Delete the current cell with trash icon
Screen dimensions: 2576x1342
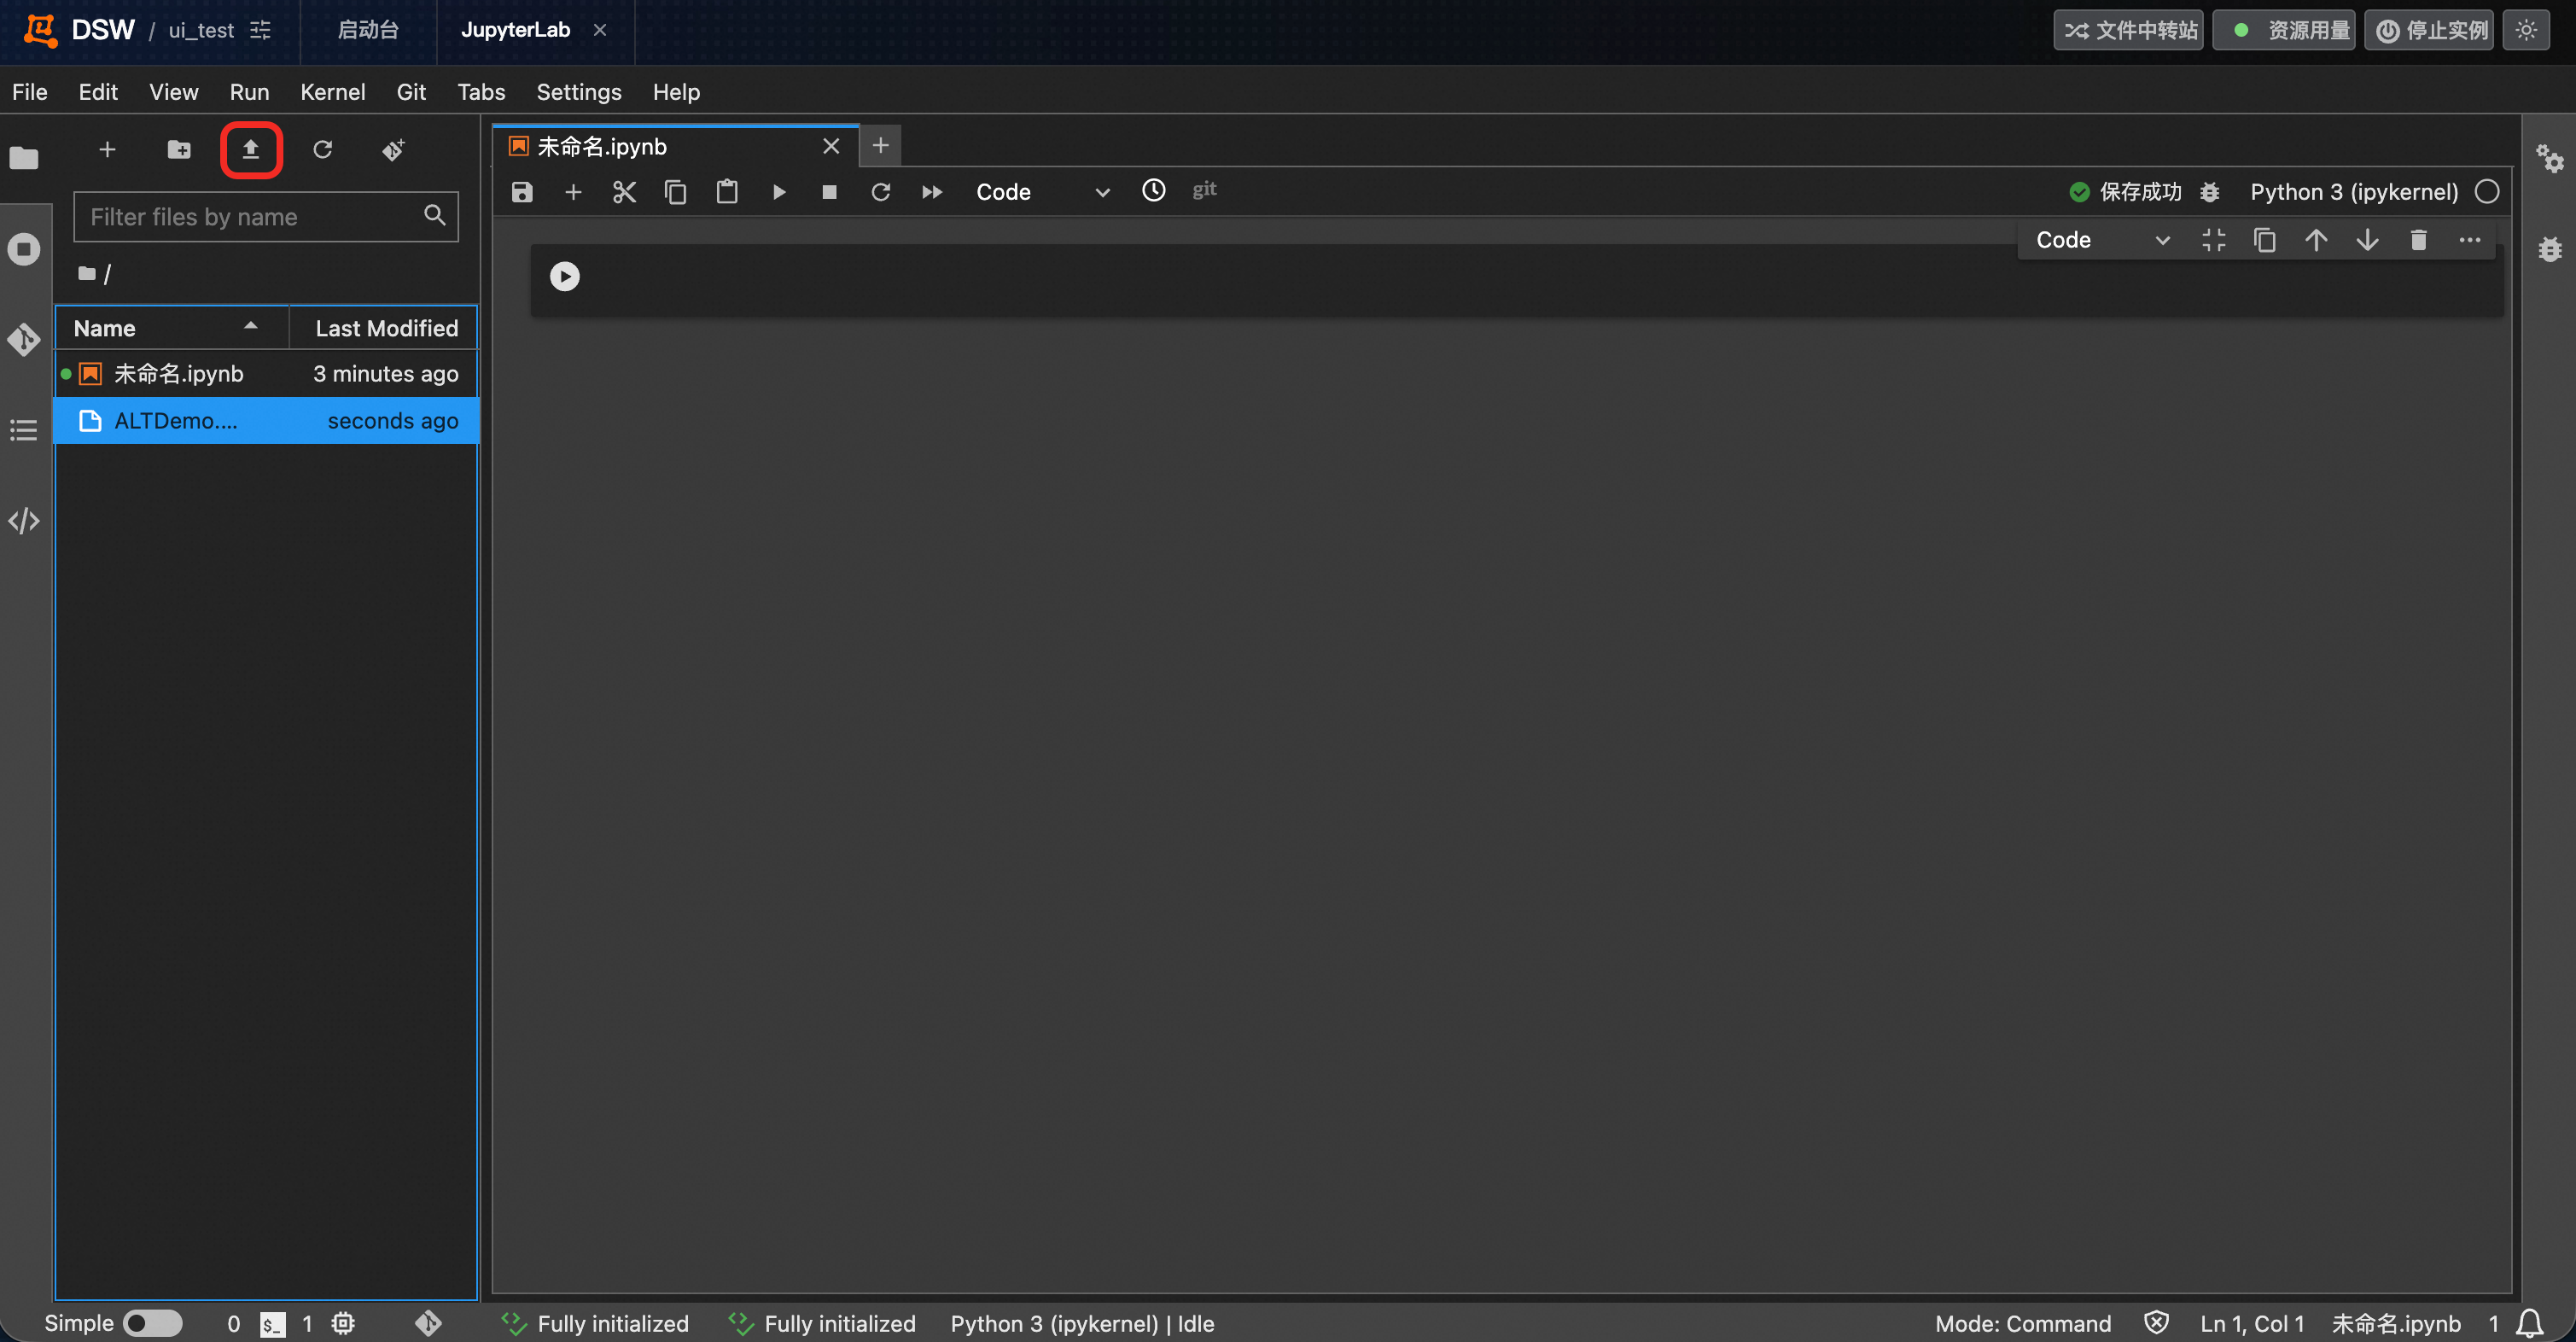(x=2418, y=240)
